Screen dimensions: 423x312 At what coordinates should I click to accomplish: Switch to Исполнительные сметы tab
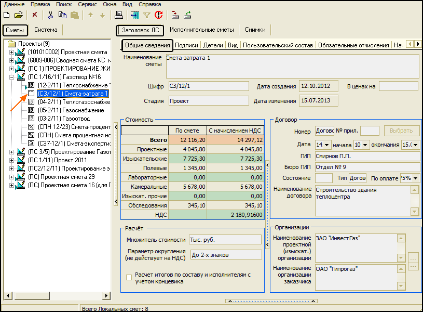(202, 30)
